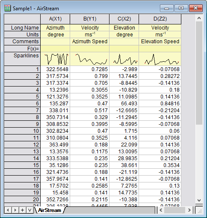This screenshot has height=218, width=207.
Task: Select column A(X1) header
Action: [x=55, y=19]
